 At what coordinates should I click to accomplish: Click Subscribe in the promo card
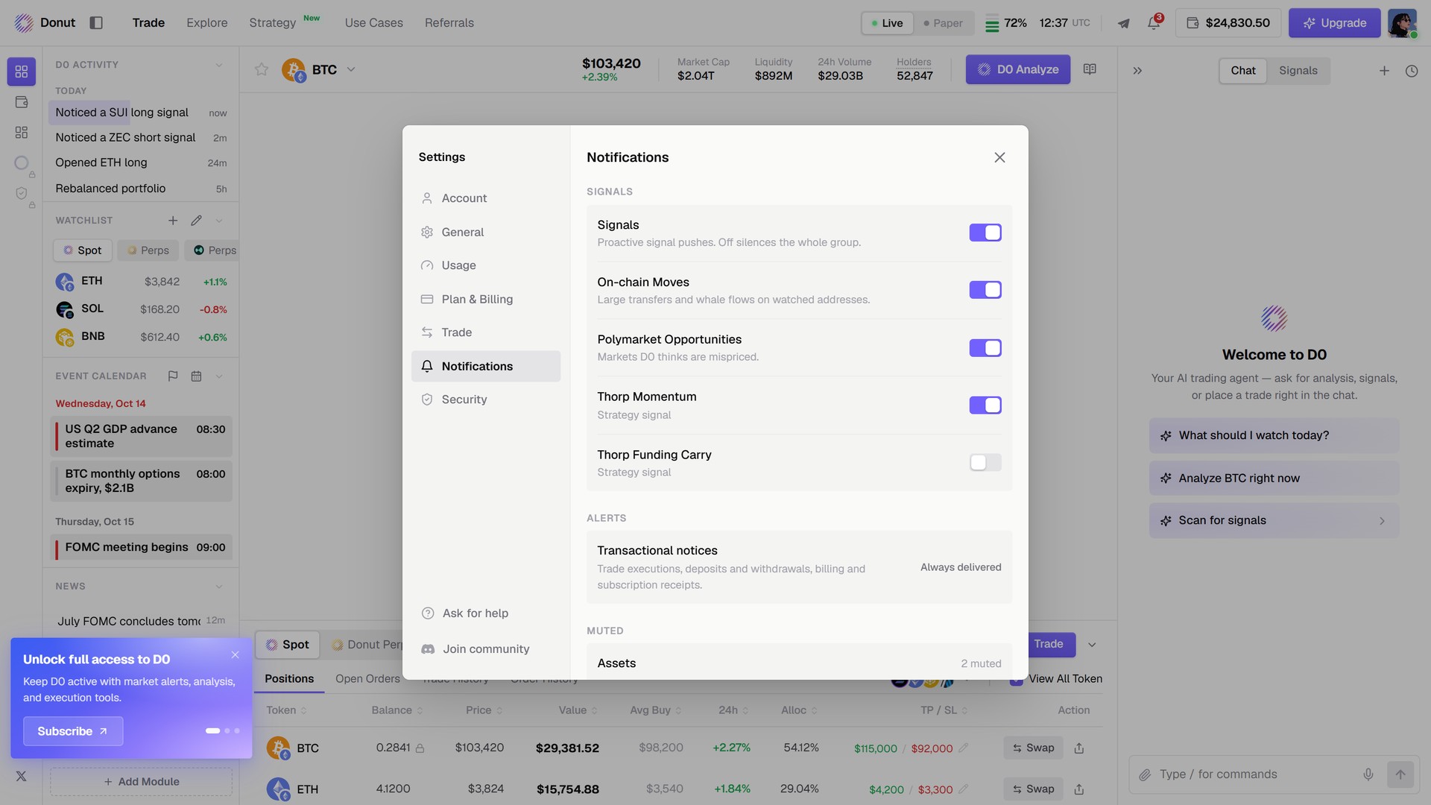pos(73,731)
